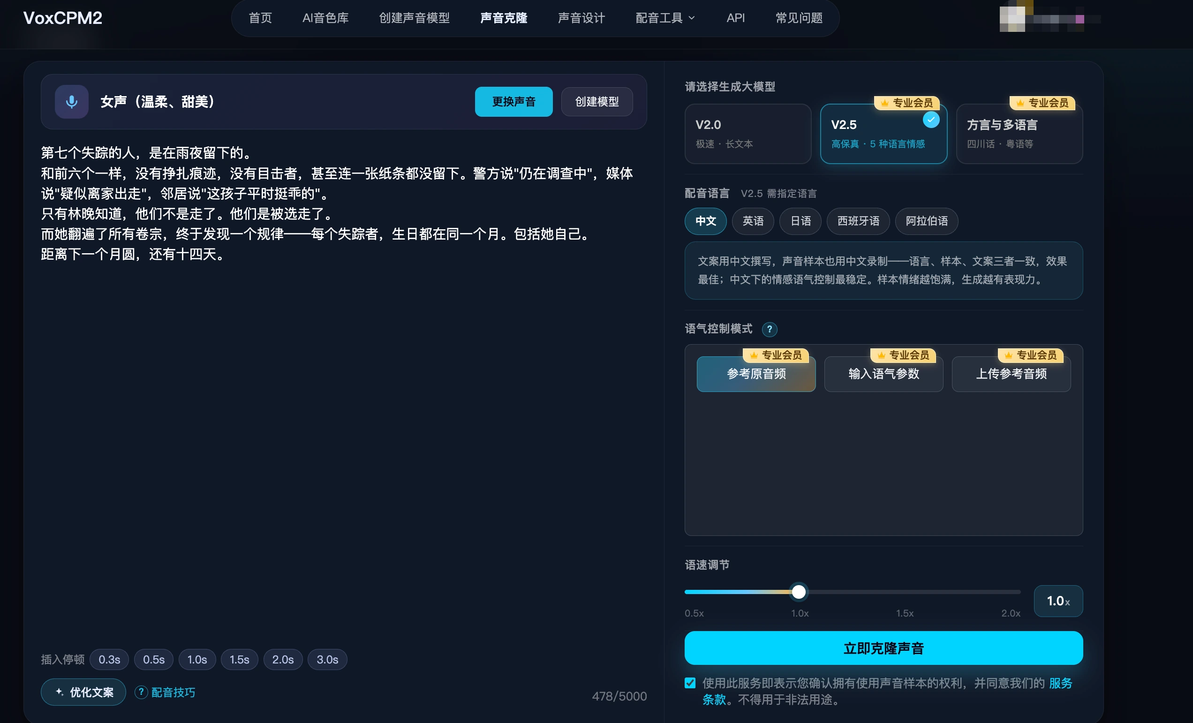Screen dimensions: 1193x723
Task: Choose 阿拉伯语 as dubbing language
Action: tap(926, 221)
